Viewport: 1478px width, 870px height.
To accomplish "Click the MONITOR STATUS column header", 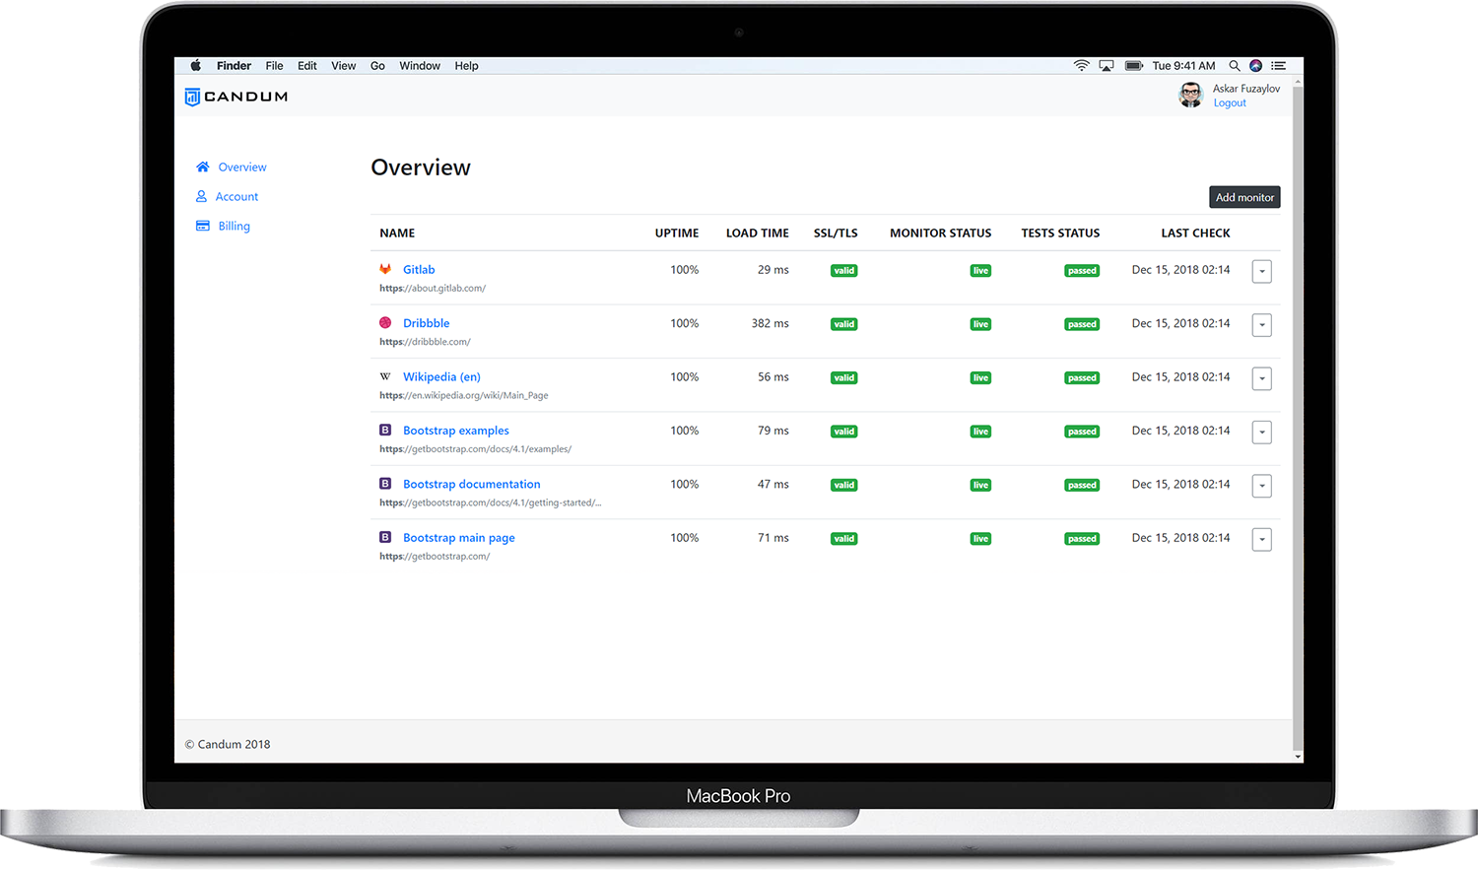I will click(941, 234).
